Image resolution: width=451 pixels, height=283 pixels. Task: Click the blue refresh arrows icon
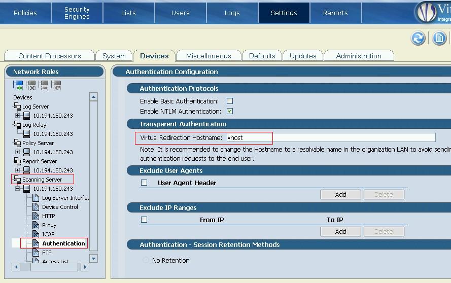(418, 38)
